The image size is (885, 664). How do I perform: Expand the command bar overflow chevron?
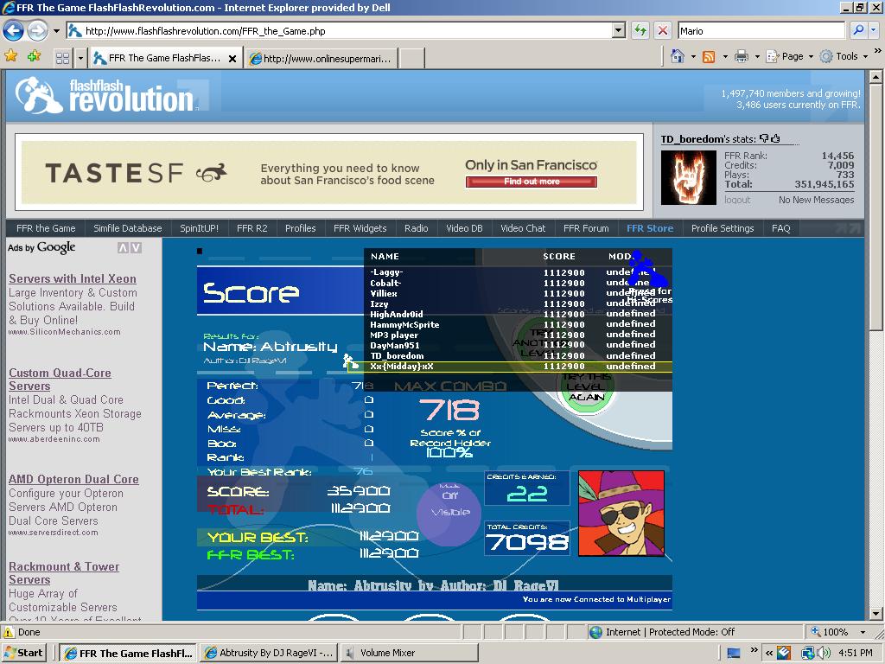(878, 51)
